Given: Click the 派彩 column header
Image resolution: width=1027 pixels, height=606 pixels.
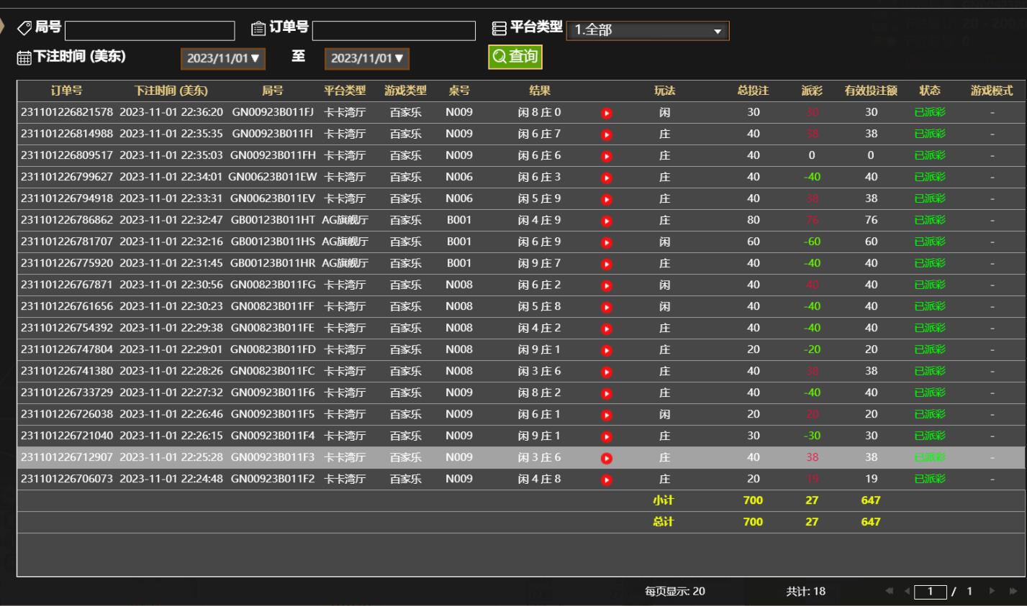Looking at the screenshot, I should tap(811, 91).
